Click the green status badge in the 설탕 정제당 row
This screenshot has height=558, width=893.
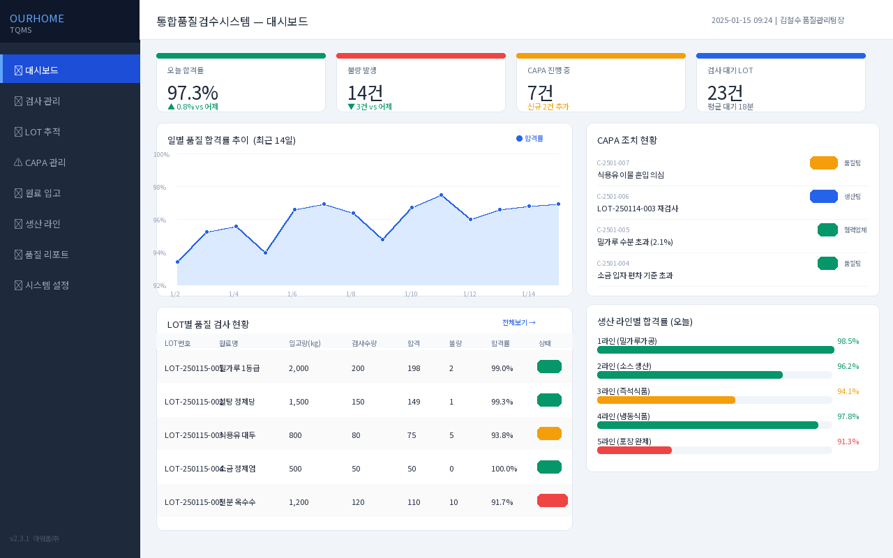point(549,400)
